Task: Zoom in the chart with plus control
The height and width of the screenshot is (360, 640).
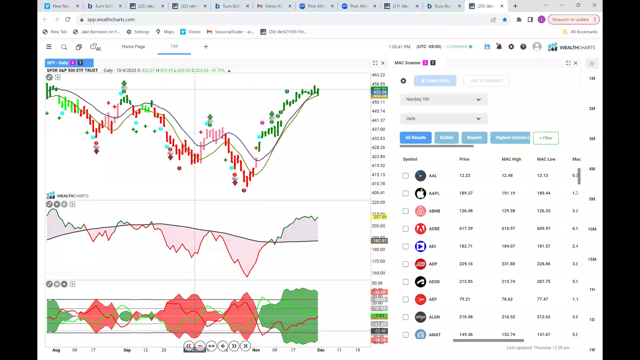Action: [223, 346]
